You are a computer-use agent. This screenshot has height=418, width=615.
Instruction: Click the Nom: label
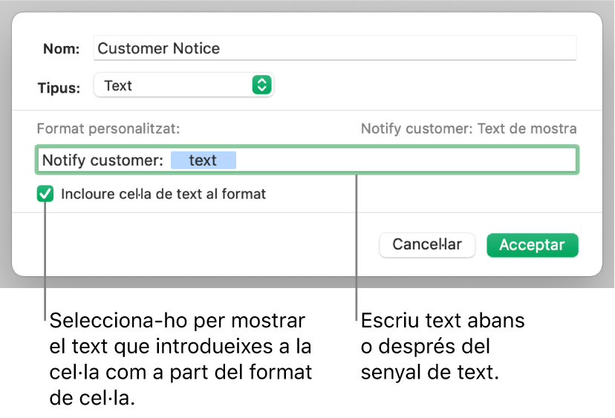click(x=61, y=48)
